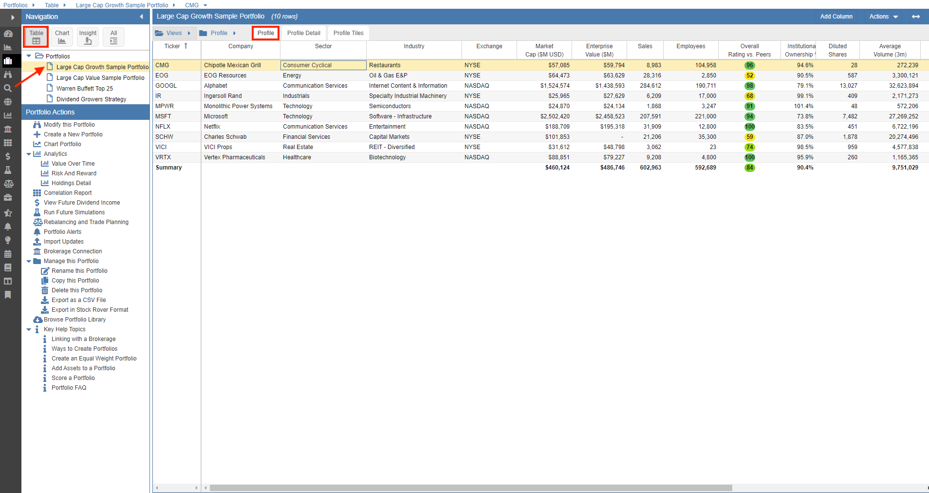Viewport: 929px width, 493px height.
Task: Collapse the Navigation panel with its arrow
Action: click(x=142, y=17)
